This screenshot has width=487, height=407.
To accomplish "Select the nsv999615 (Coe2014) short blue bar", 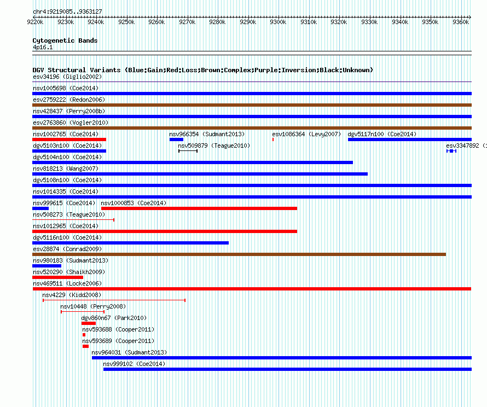I will point(40,208).
